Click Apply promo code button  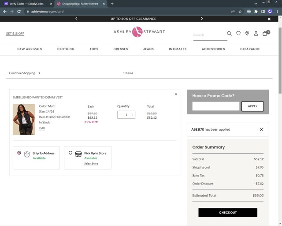[x=252, y=106]
